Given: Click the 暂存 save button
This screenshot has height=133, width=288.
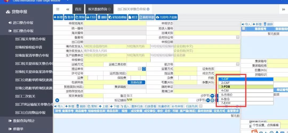Looking at the screenshot, I should [69, 17].
